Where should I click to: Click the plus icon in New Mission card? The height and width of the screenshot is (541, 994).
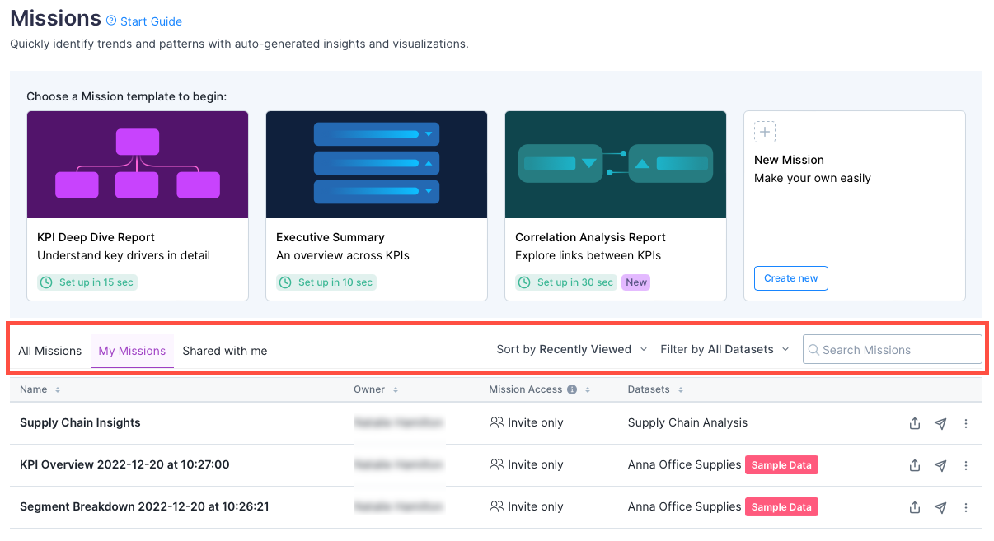(765, 132)
